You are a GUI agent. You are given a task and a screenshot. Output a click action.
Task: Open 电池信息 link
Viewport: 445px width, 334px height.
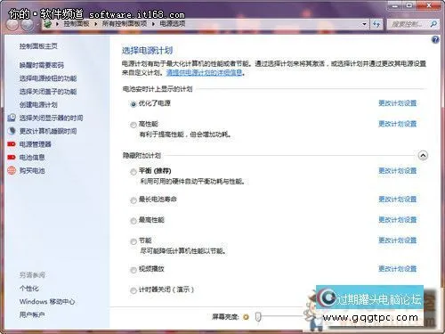click(x=32, y=158)
